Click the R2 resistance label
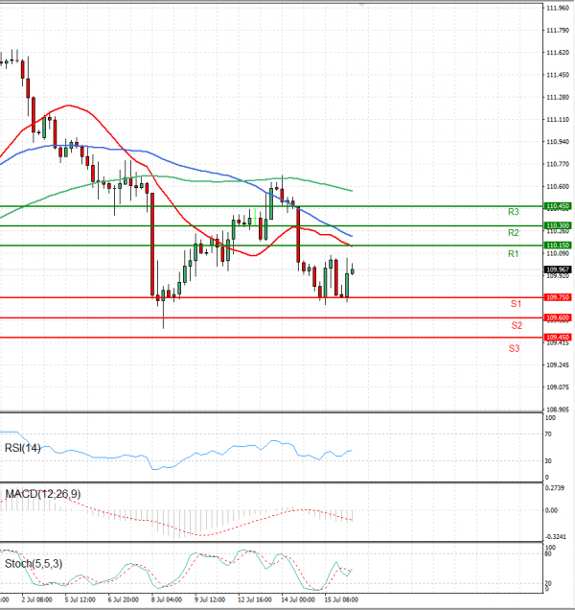 coord(513,233)
